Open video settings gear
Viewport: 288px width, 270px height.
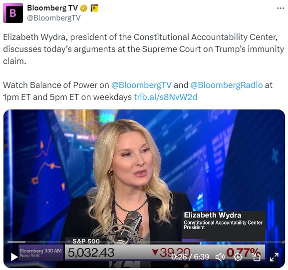click(238, 257)
